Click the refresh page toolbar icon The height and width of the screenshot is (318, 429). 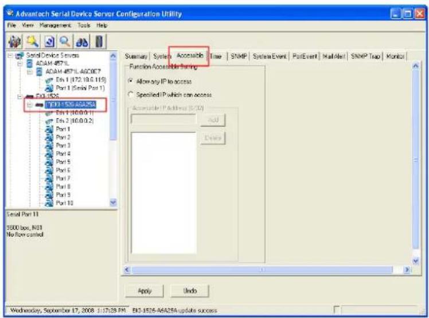(49, 42)
